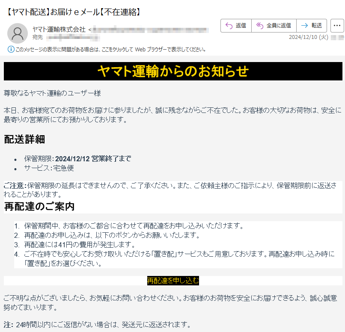The image size is (345, 332).
Task: Open the more actions ellipsis menu
Action: coord(337,26)
